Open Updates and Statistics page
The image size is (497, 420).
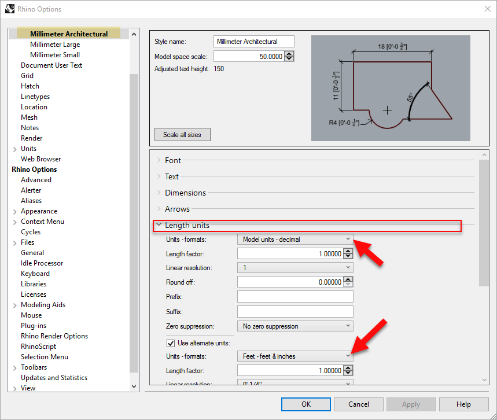[54, 378]
